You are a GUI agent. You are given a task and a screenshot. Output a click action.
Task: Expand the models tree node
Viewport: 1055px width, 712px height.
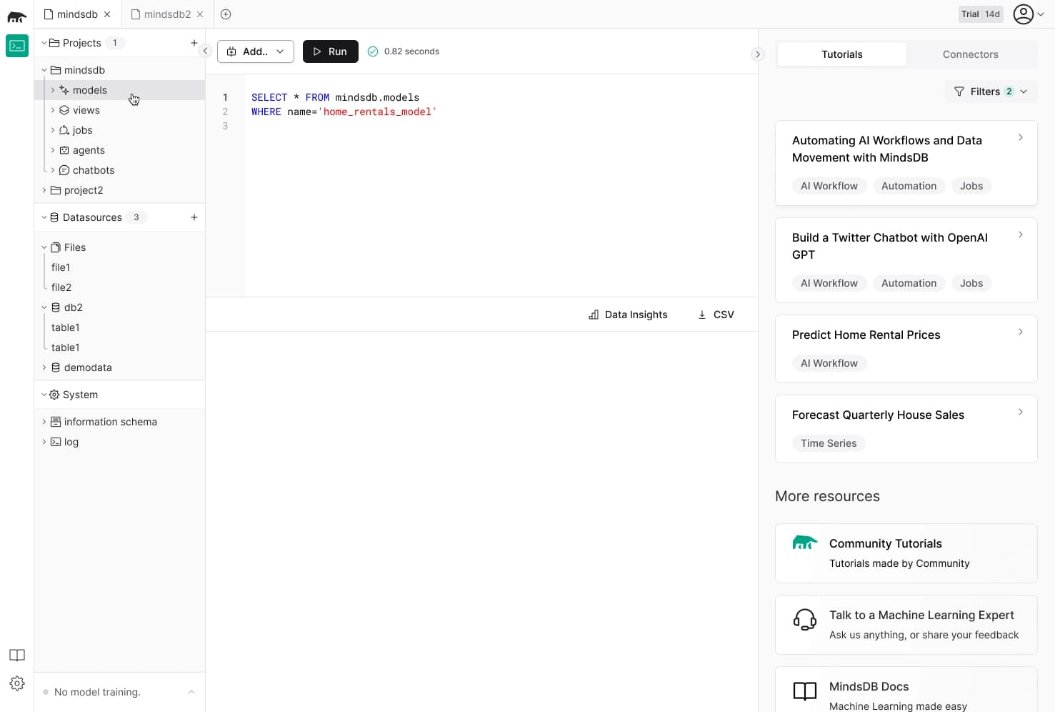(x=53, y=90)
